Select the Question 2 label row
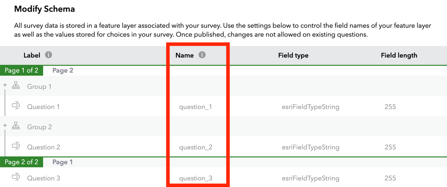The width and height of the screenshot is (447, 187). point(43,147)
